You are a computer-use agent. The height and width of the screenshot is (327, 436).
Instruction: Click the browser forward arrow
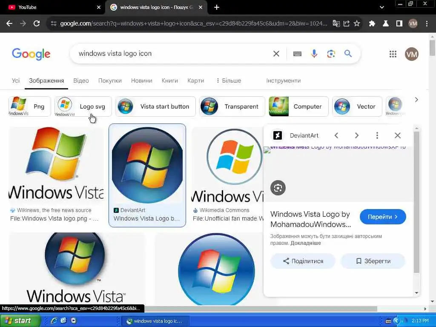click(x=23, y=24)
